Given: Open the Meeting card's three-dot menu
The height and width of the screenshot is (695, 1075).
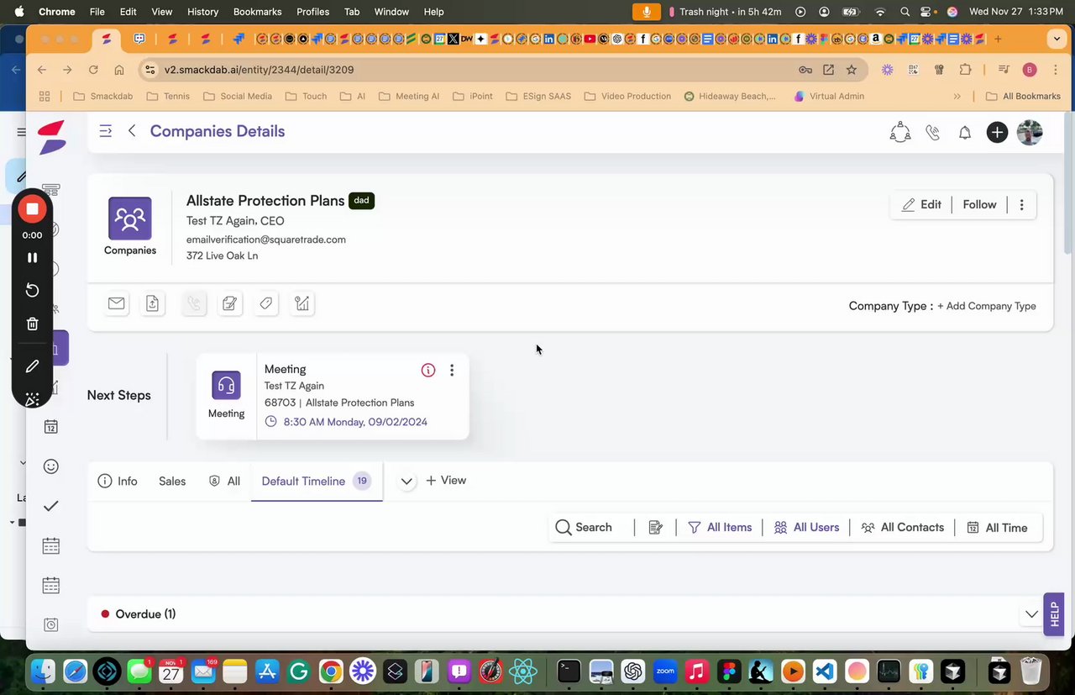Looking at the screenshot, I should pos(452,370).
